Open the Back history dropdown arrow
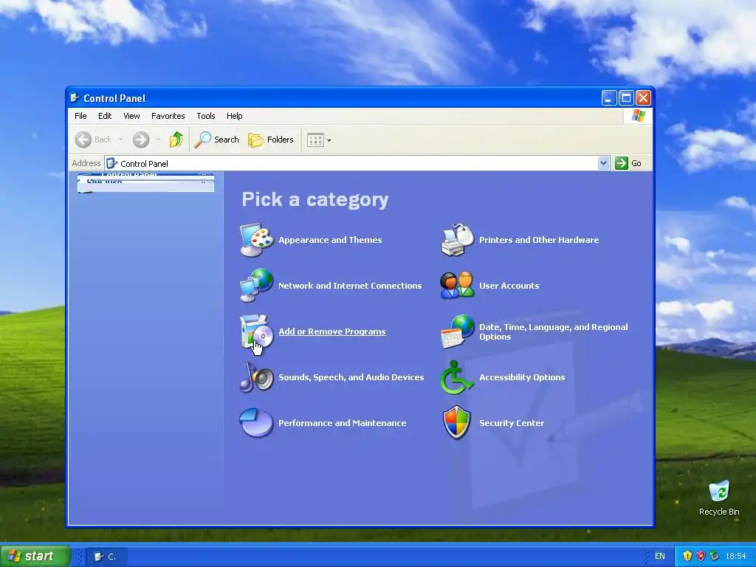Screen dimensions: 756x567 pos(120,140)
